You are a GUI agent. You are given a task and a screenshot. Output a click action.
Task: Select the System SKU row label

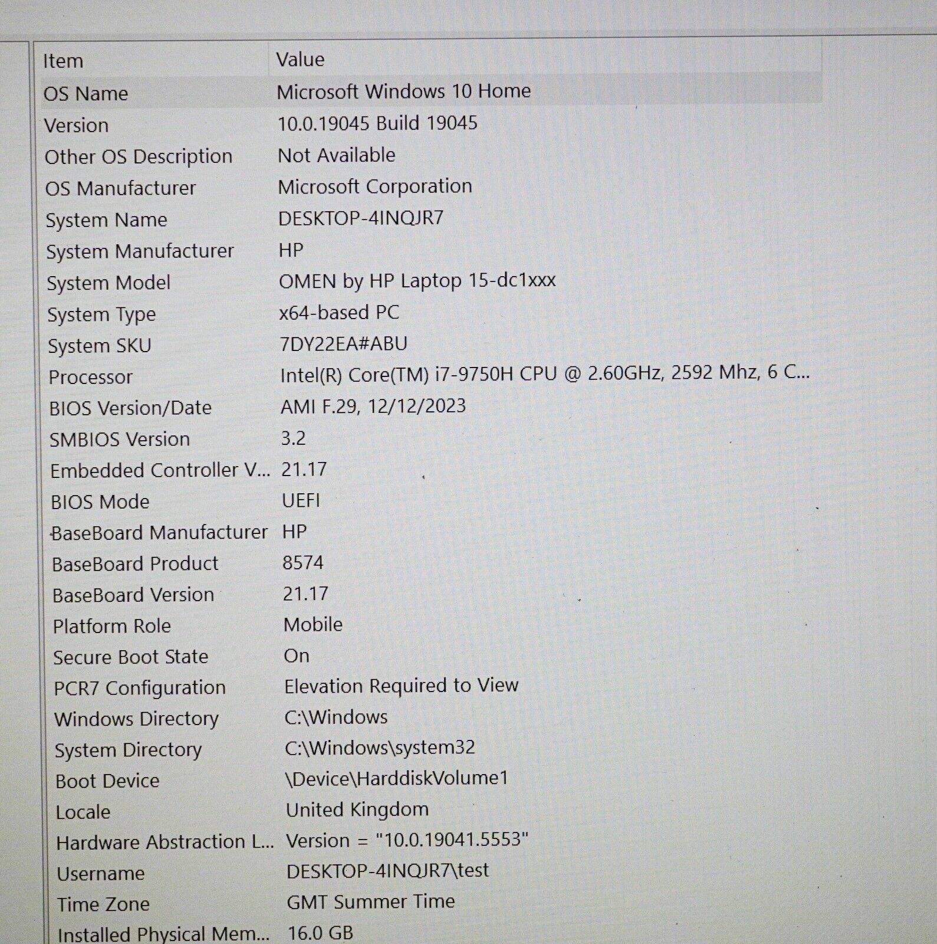[x=100, y=345]
